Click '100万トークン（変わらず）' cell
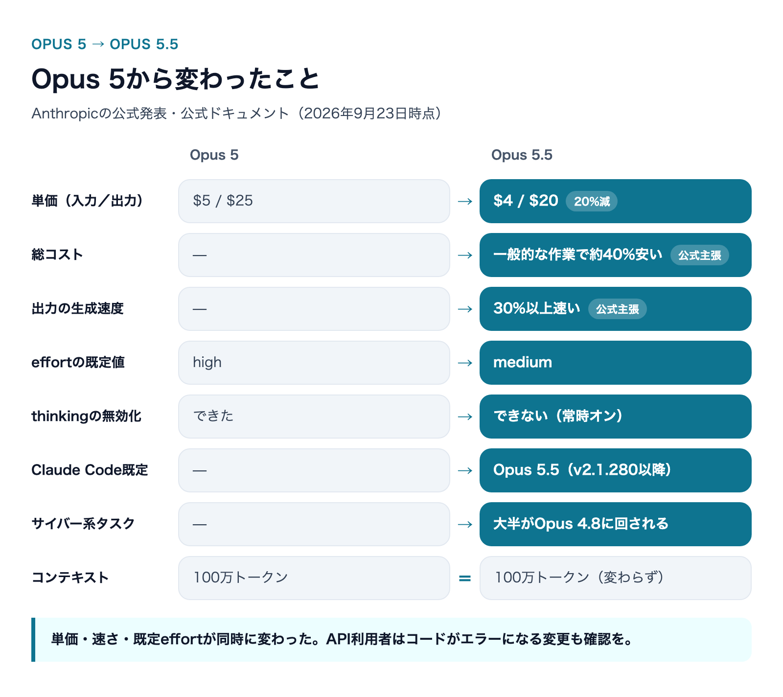 615,578
